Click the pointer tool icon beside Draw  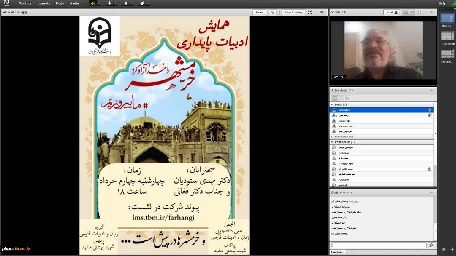coord(273,13)
